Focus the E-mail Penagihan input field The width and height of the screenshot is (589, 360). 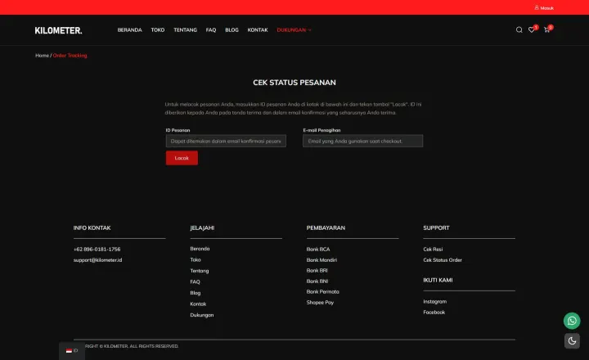pyautogui.click(x=363, y=141)
